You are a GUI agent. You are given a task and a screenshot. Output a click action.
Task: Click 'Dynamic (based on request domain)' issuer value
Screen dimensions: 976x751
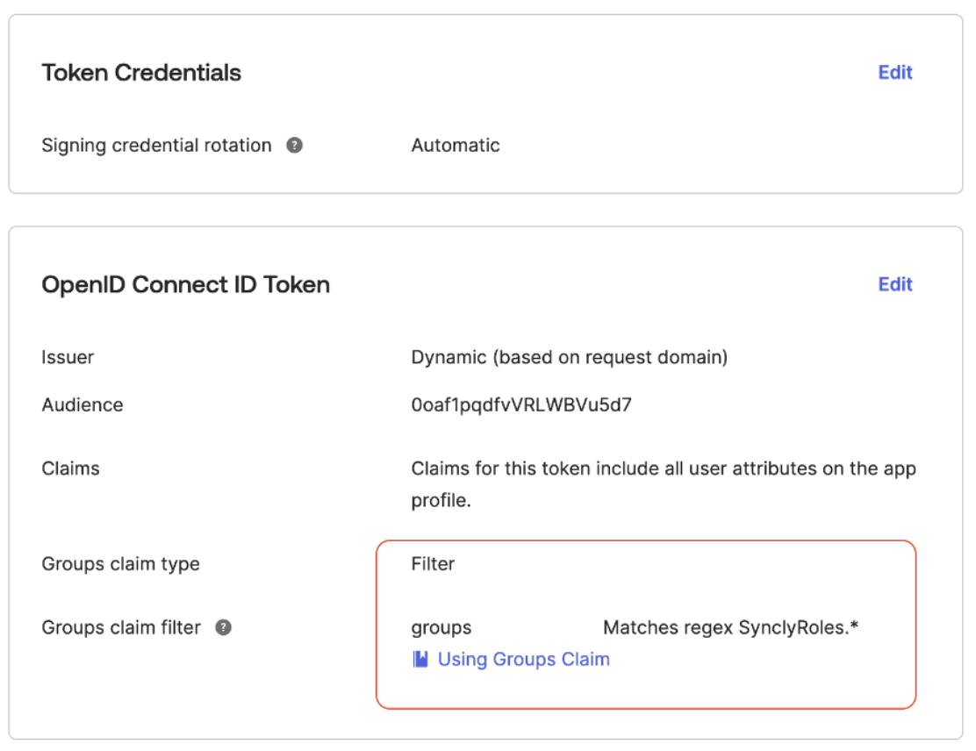point(569,357)
